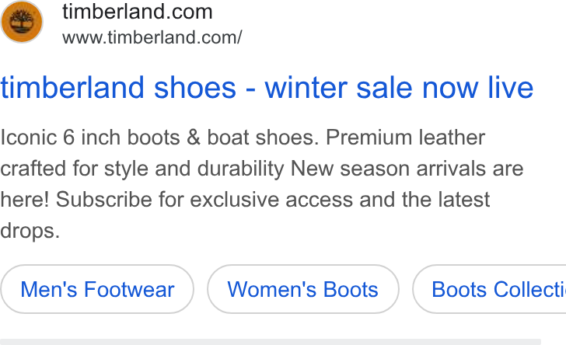Click the Timberland tree logo favicon

point(22,22)
